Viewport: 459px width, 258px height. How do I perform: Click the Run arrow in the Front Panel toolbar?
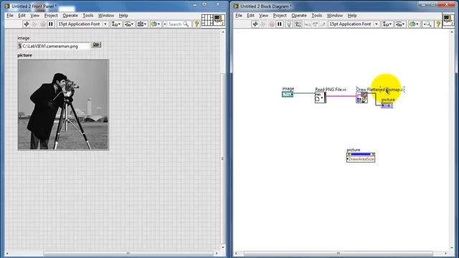[27, 24]
